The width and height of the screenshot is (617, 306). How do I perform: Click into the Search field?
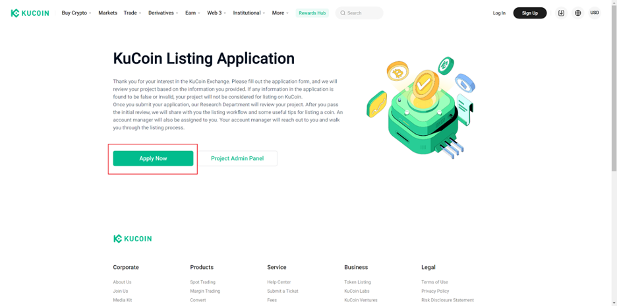click(x=359, y=13)
